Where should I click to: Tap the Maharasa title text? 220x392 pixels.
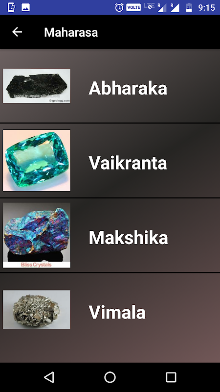(71, 32)
